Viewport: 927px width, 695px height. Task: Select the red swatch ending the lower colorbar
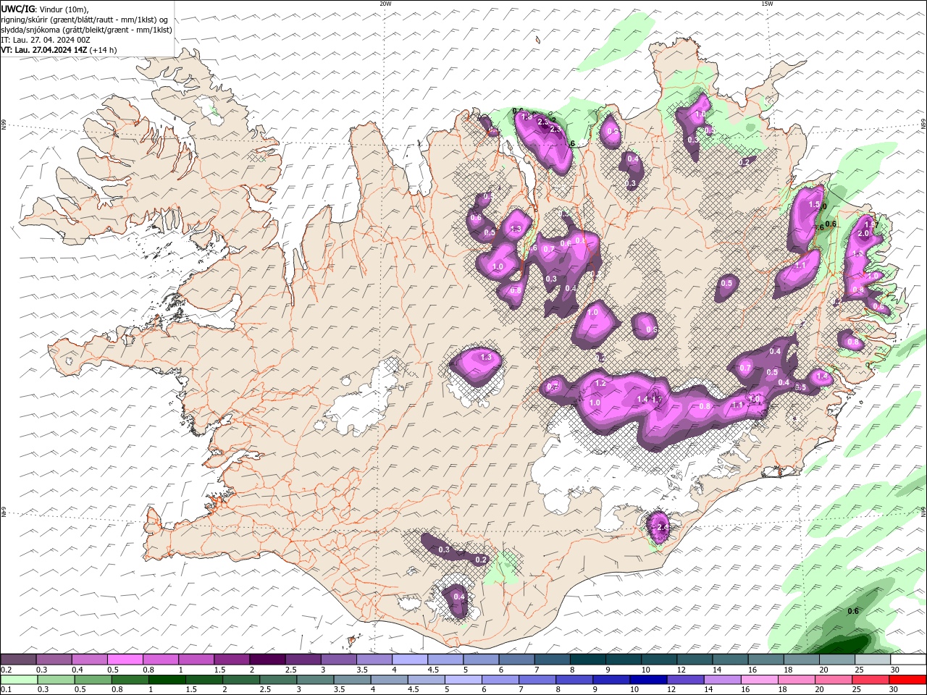pyautogui.click(x=907, y=680)
